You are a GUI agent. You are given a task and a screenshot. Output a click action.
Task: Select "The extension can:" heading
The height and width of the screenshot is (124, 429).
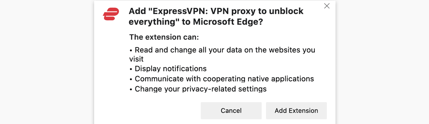[x=164, y=38]
